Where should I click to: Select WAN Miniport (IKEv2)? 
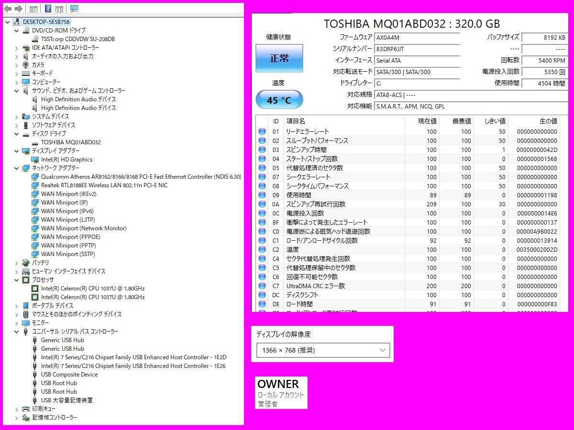coord(68,193)
